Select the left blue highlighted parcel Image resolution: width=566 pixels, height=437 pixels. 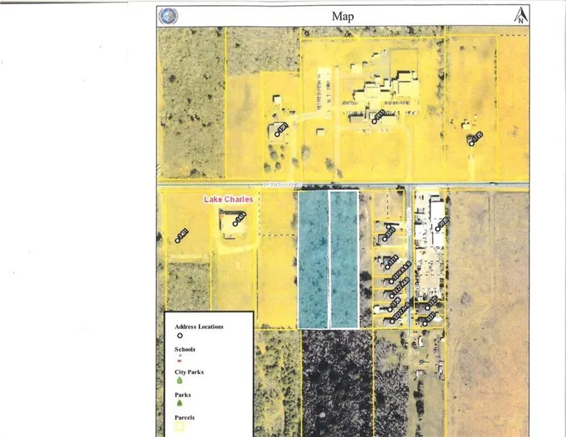tap(313, 259)
